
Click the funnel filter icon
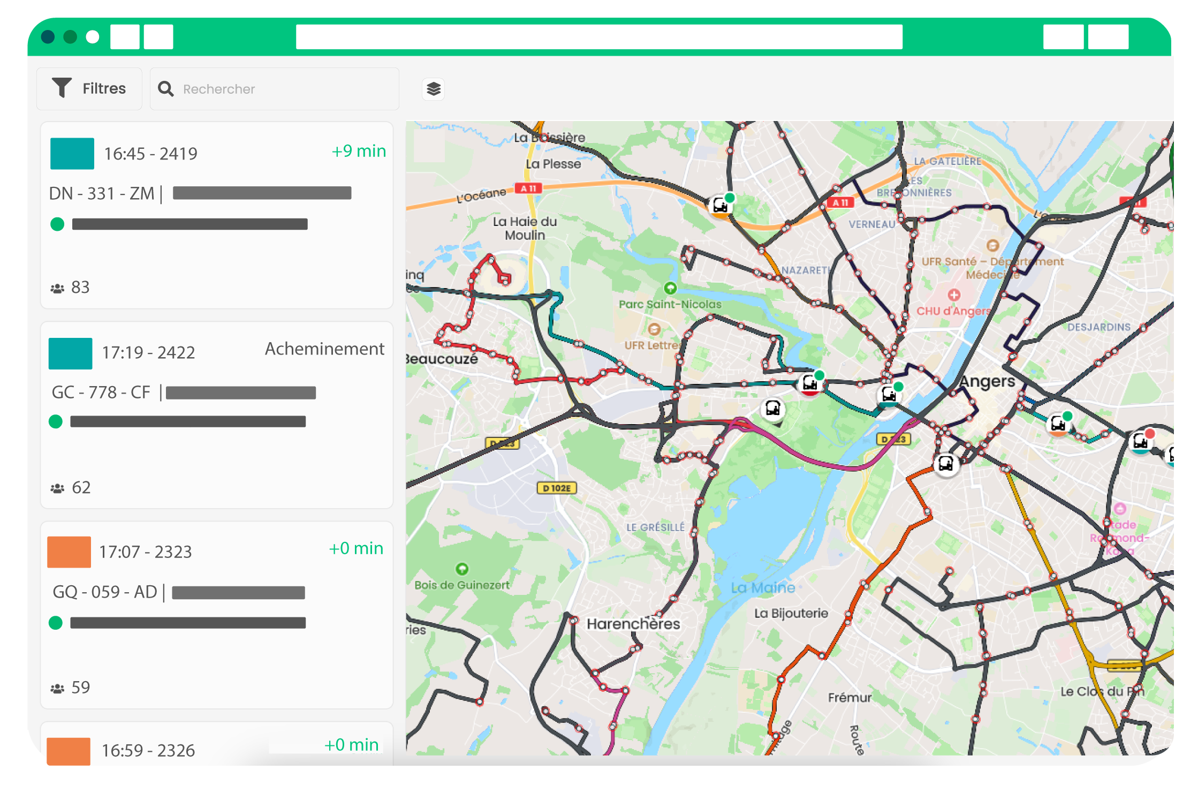[62, 88]
